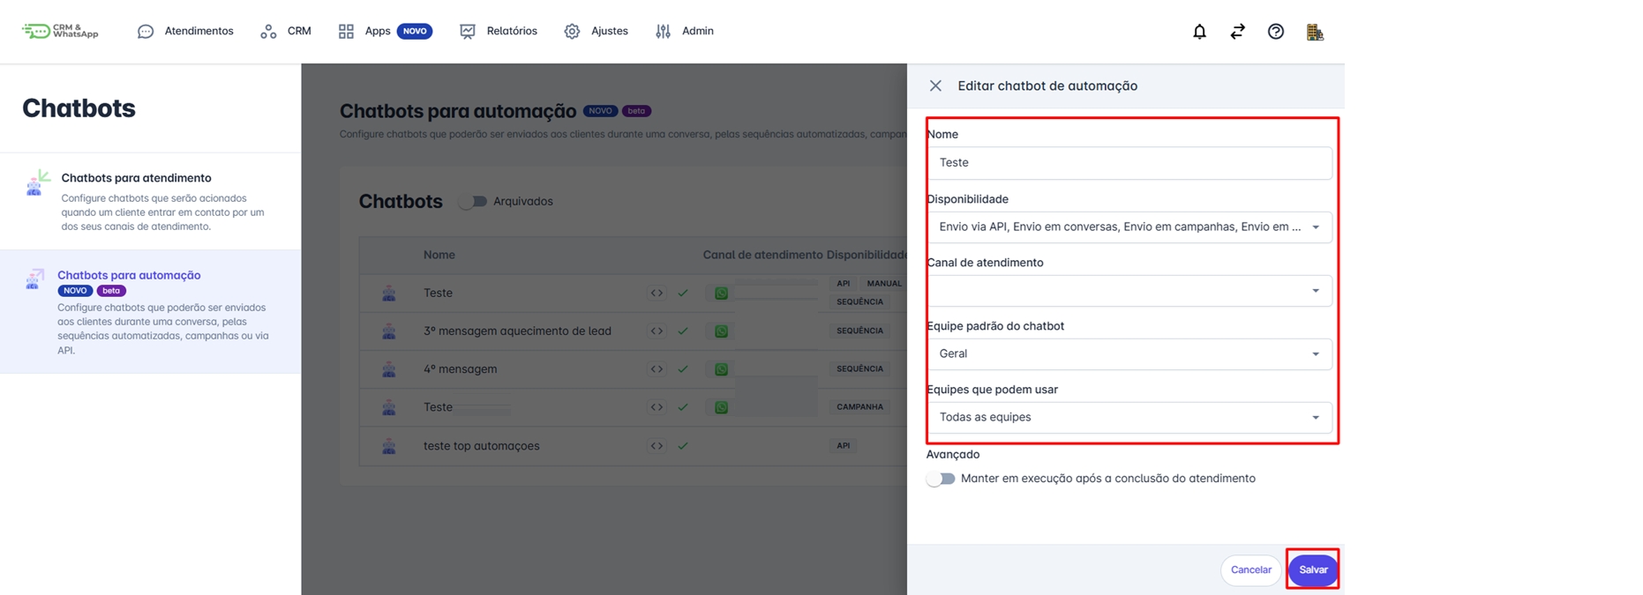Click the swap arrows icon in header
1643x595 pixels.
click(x=1237, y=32)
